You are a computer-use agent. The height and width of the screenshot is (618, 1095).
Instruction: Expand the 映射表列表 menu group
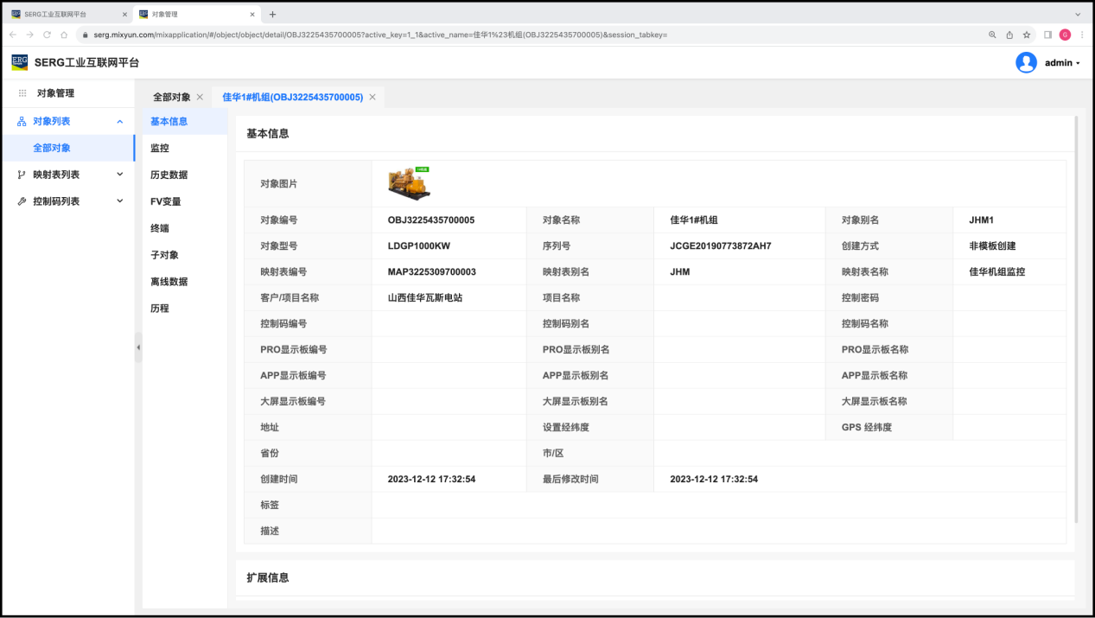pyautogui.click(x=119, y=175)
